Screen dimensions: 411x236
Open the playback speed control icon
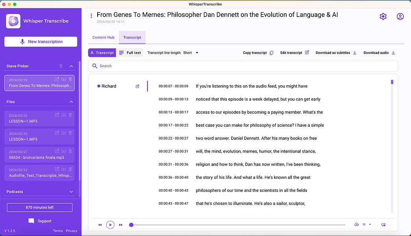(357, 224)
